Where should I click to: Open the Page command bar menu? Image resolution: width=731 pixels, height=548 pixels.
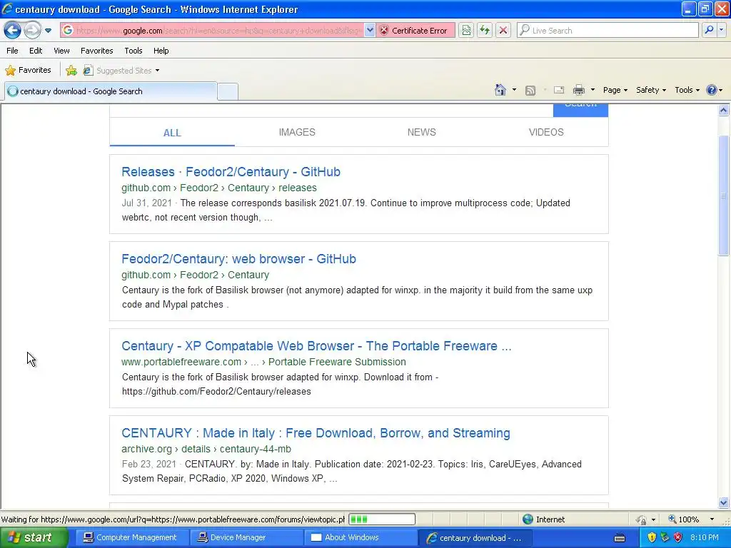tap(615, 90)
